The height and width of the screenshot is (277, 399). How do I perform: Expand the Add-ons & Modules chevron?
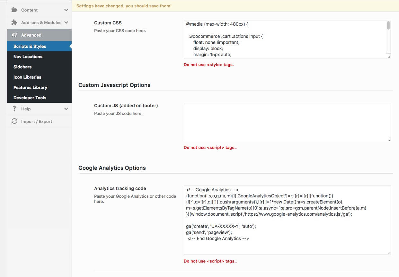[66, 22]
